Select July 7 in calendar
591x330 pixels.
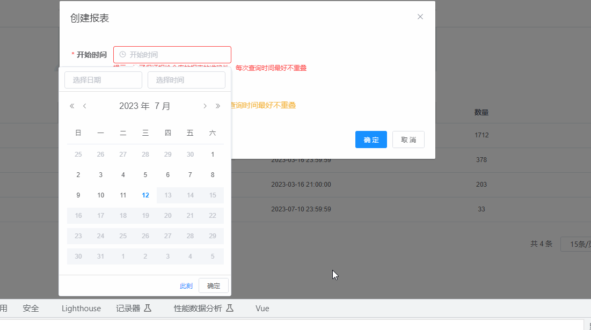190,175
